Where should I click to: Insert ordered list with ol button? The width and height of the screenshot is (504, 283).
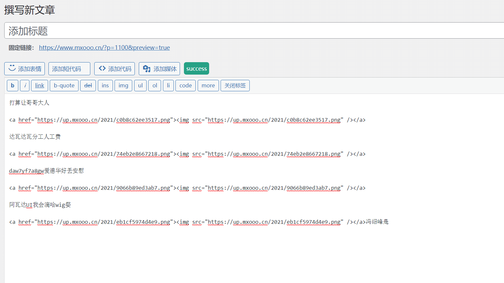tap(155, 85)
